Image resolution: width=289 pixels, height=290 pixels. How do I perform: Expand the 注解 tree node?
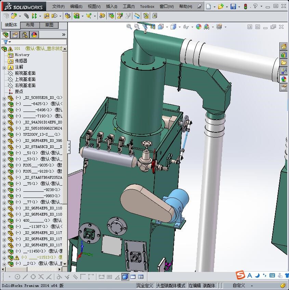coord(4,67)
